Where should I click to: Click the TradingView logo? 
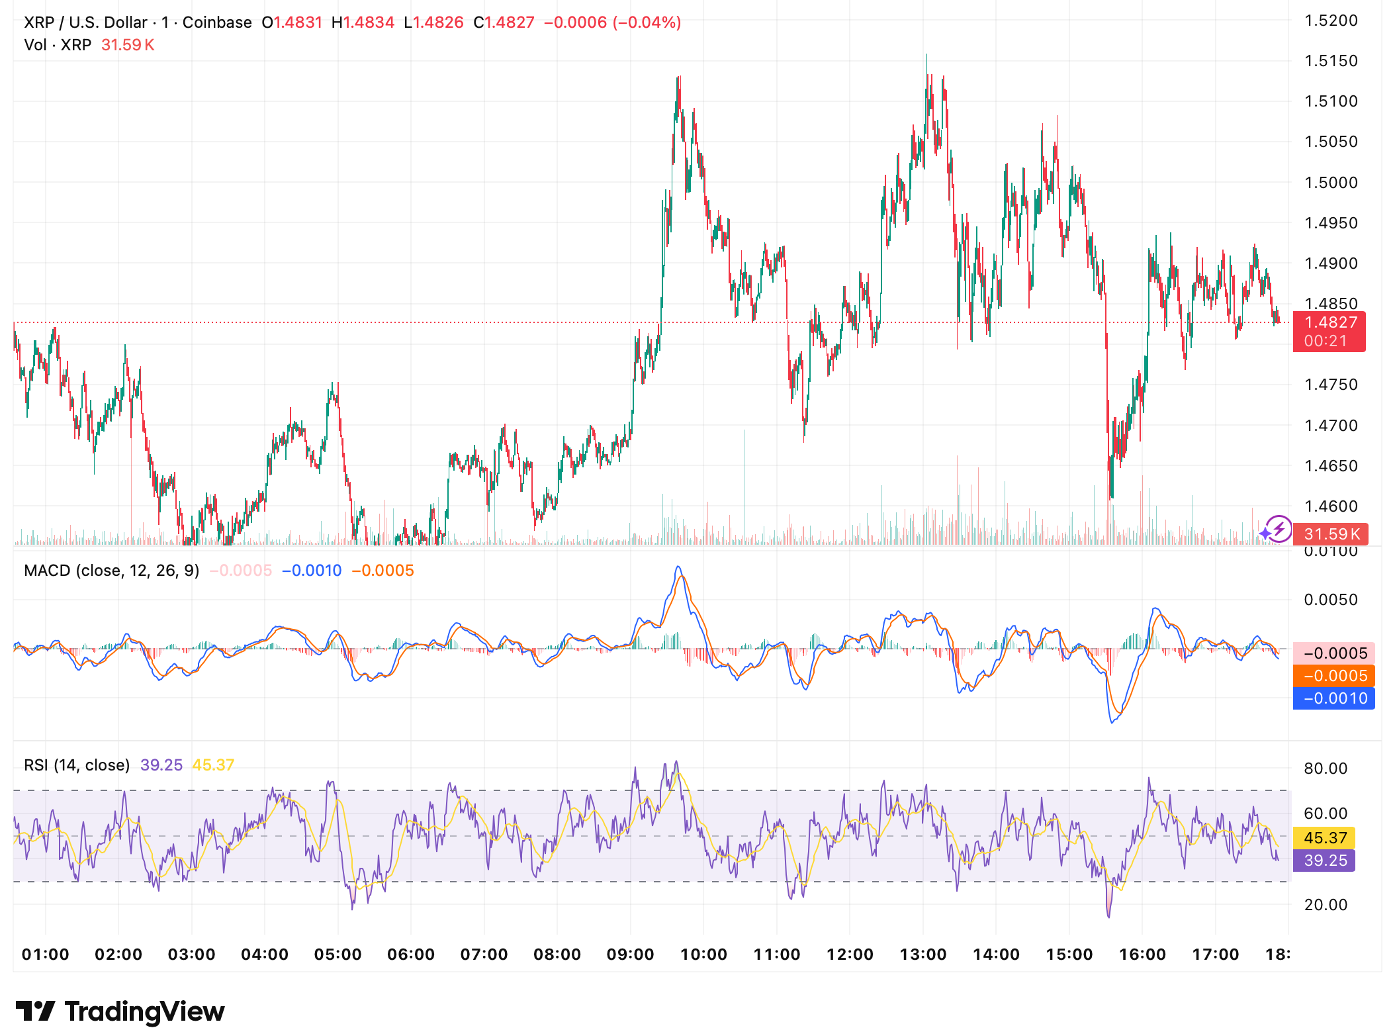pos(120,1011)
